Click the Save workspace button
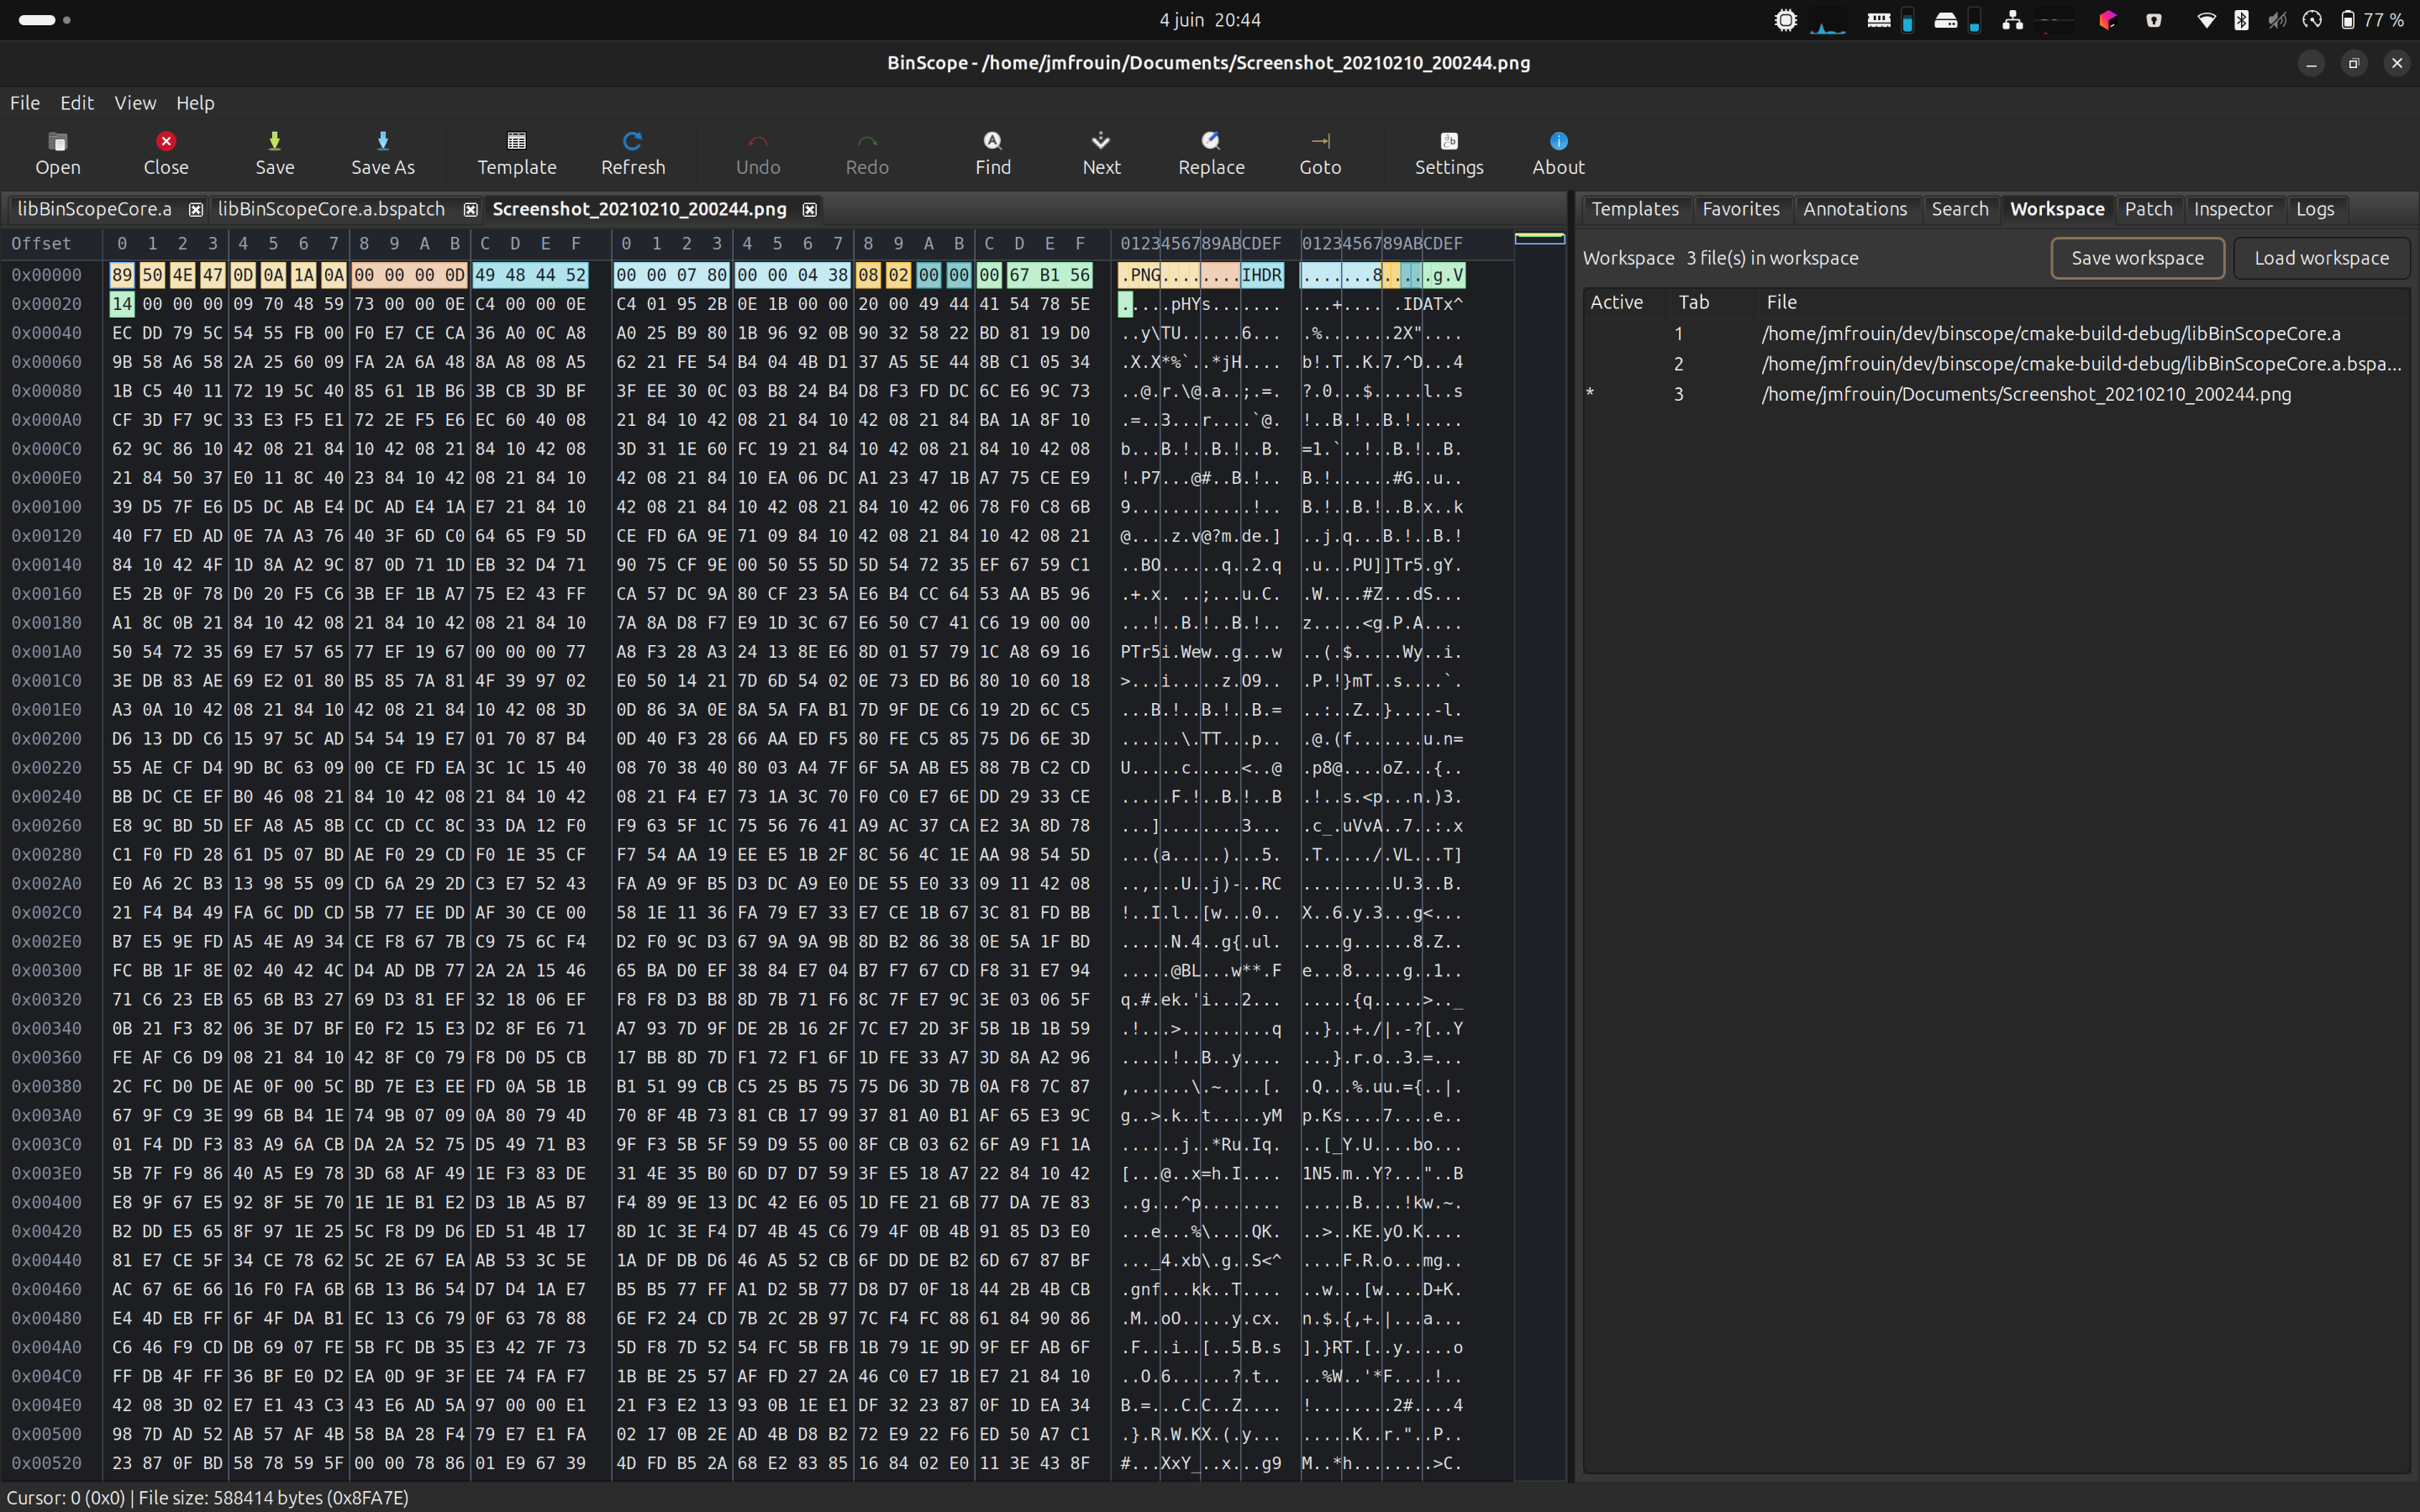This screenshot has width=2420, height=1512. coord(2137,258)
